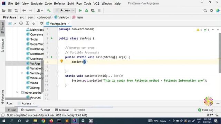Viewport: 221px width, 124px height.
Task: Hide the Run panel with minimize dash
Action: click(218, 103)
